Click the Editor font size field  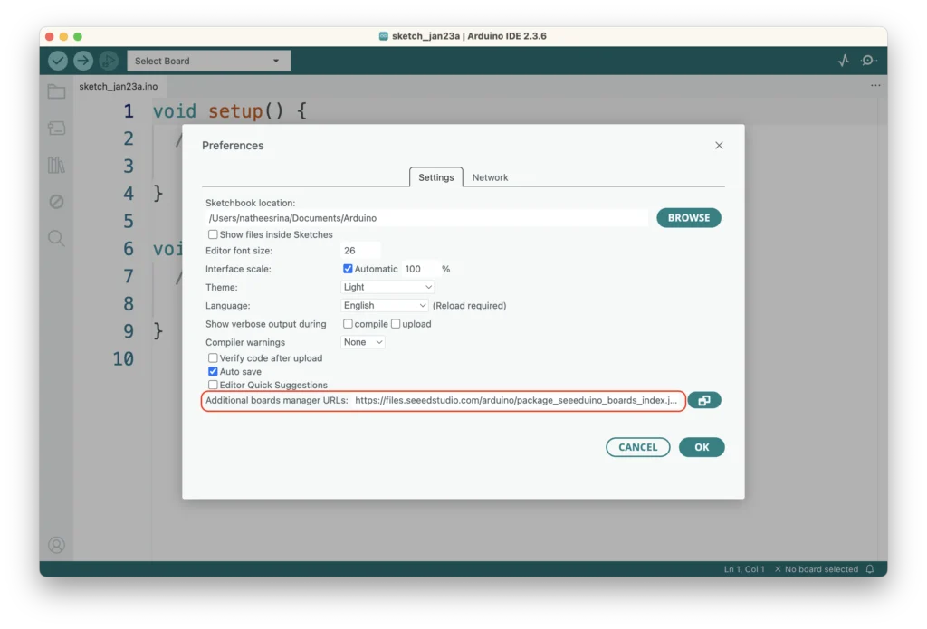coord(360,251)
